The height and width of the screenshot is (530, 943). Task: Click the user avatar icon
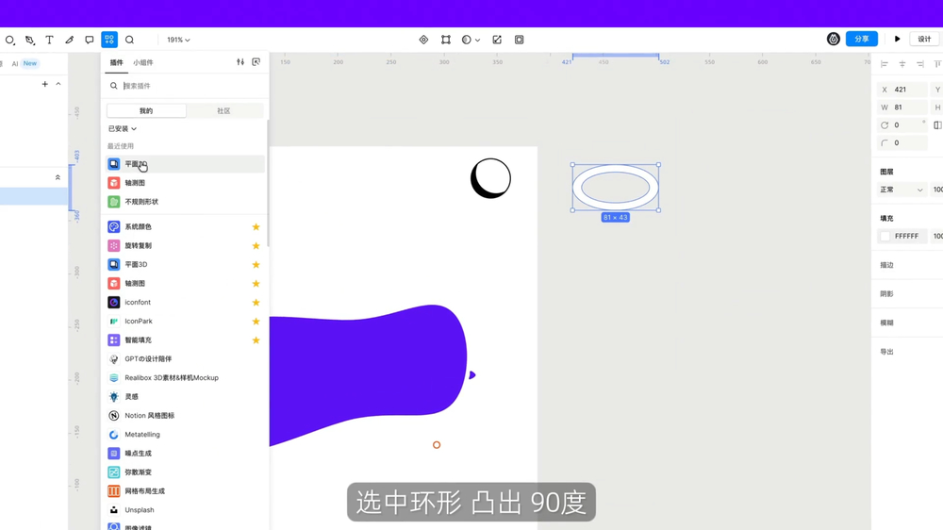pyautogui.click(x=833, y=39)
